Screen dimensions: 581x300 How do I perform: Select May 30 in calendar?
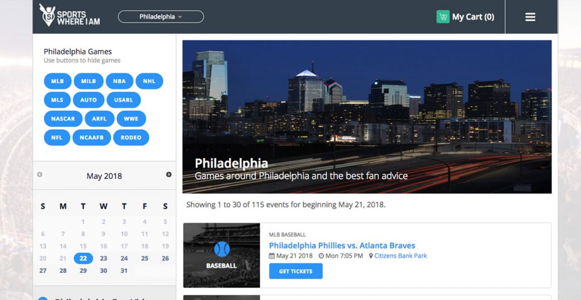coord(104,271)
